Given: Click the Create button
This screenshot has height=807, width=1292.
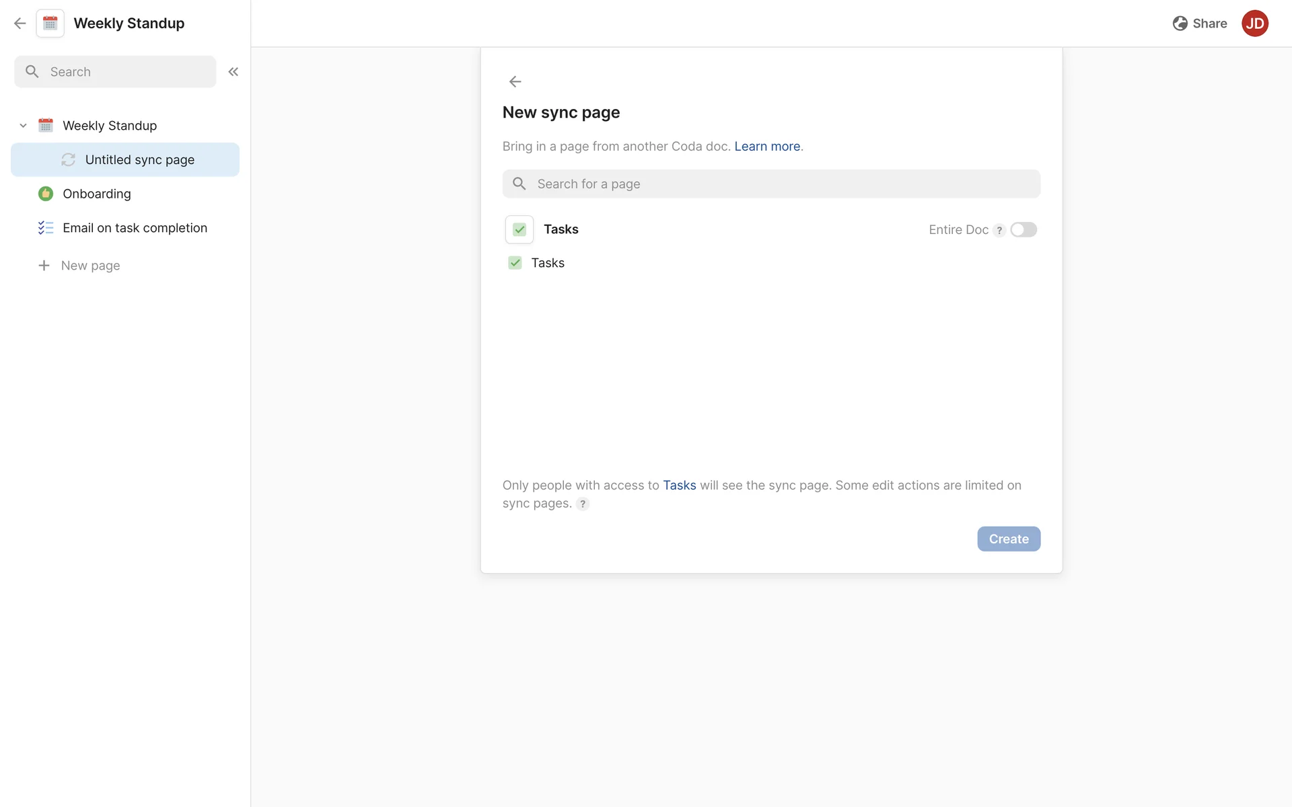Looking at the screenshot, I should pyautogui.click(x=1008, y=539).
